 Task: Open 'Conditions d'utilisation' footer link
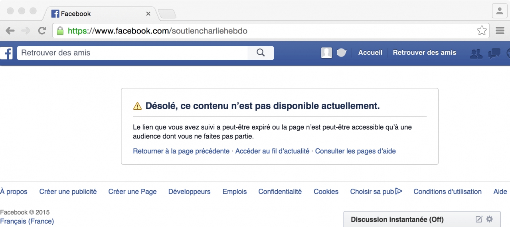(x=447, y=191)
